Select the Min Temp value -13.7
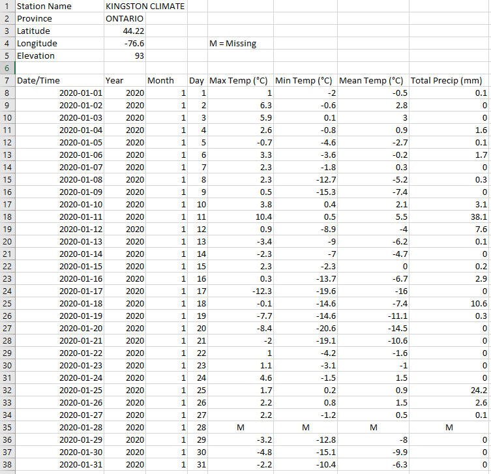 click(305, 278)
